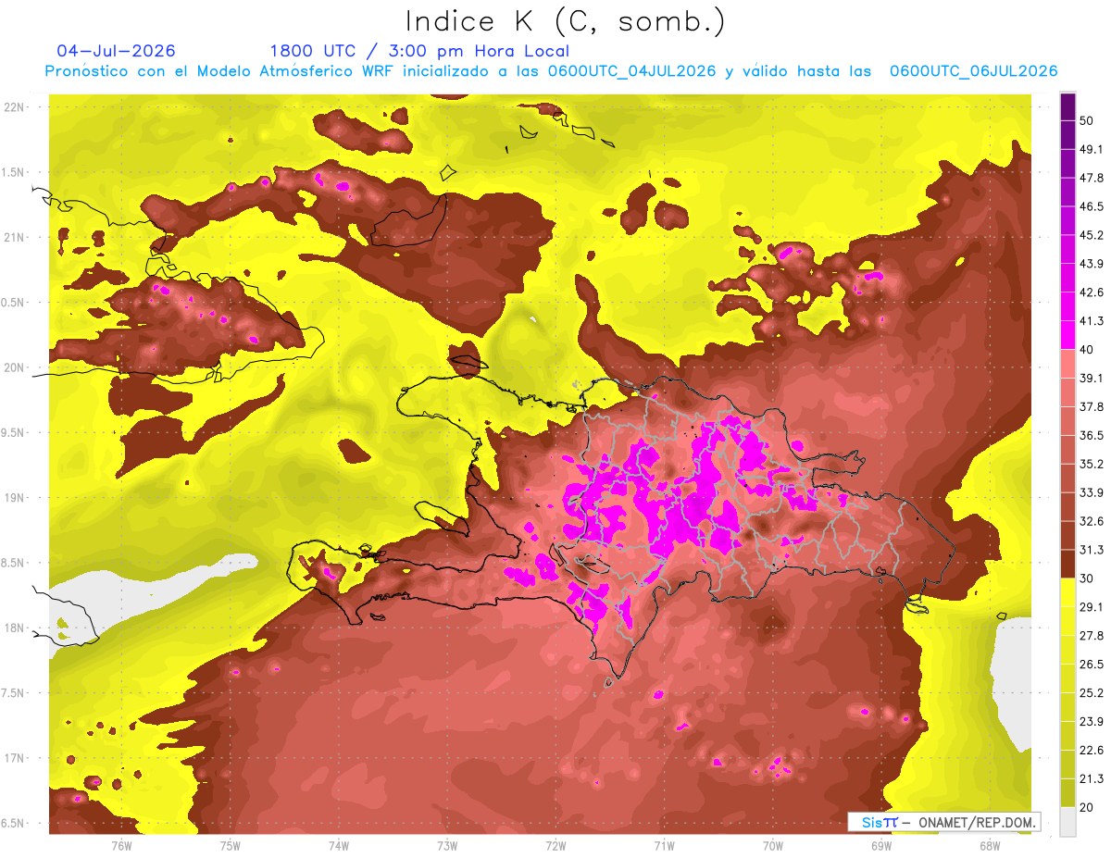
Task: Click the colorbar value "47.8"
Action: 1092,178
